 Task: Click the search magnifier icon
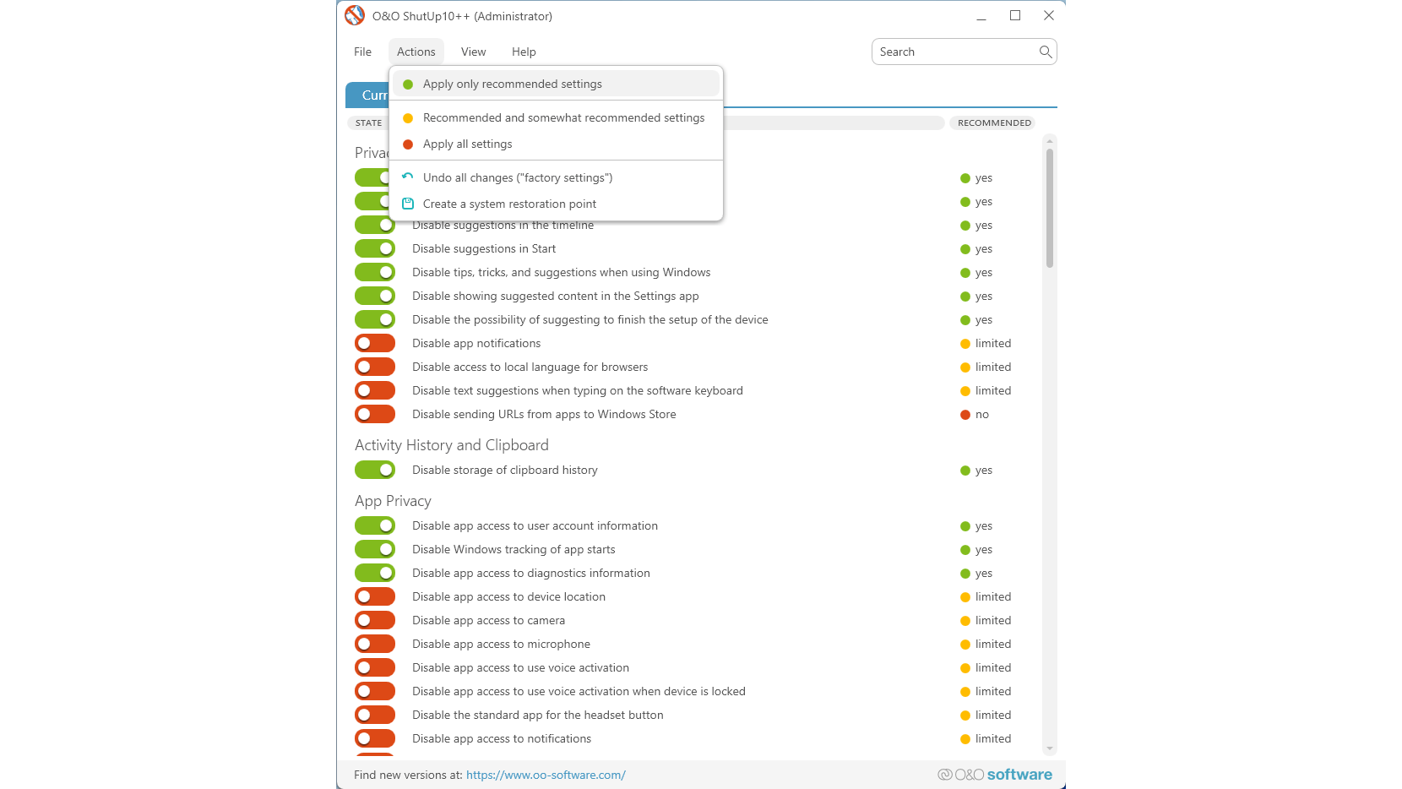(1046, 52)
